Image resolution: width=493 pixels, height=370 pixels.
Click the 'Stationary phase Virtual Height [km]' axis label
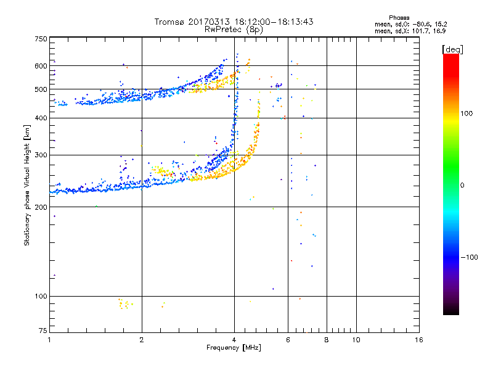[27, 185]
